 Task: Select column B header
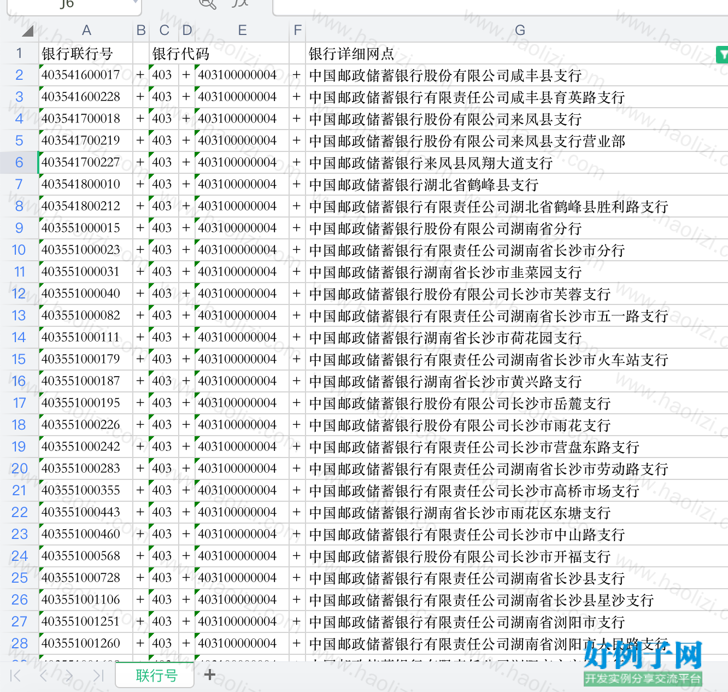(x=141, y=31)
